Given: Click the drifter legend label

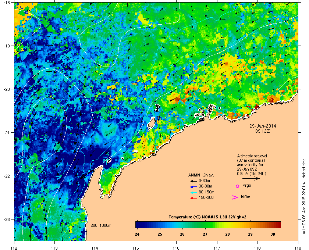Looking at the screenshot, I should point(245,197).
